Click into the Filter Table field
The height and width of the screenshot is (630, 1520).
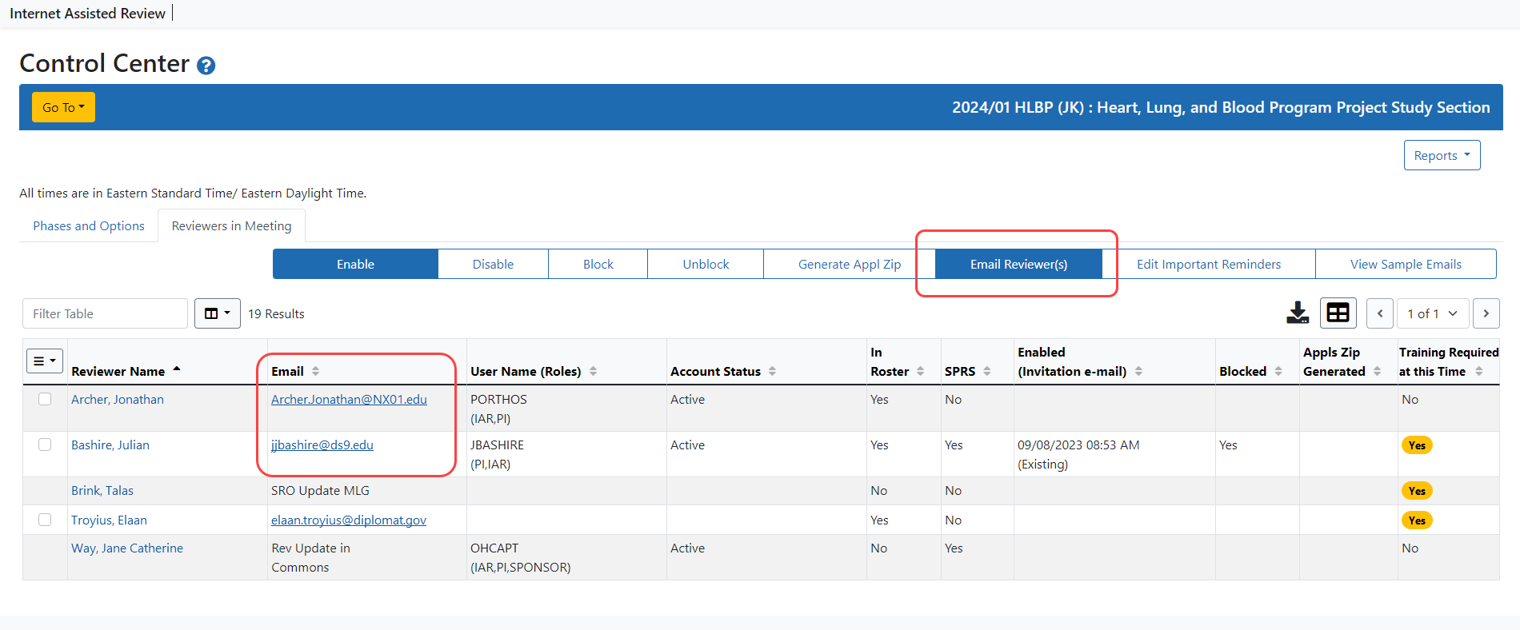tap(105, 313)
